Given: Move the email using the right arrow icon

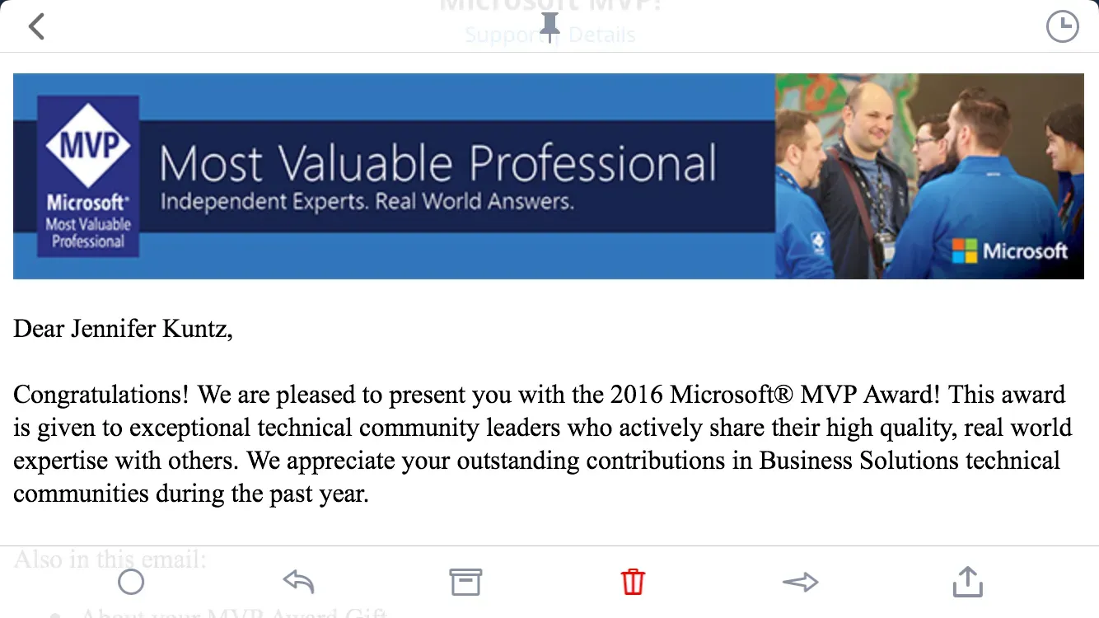Looking at the screenshot, I should (x=800, y=583).
